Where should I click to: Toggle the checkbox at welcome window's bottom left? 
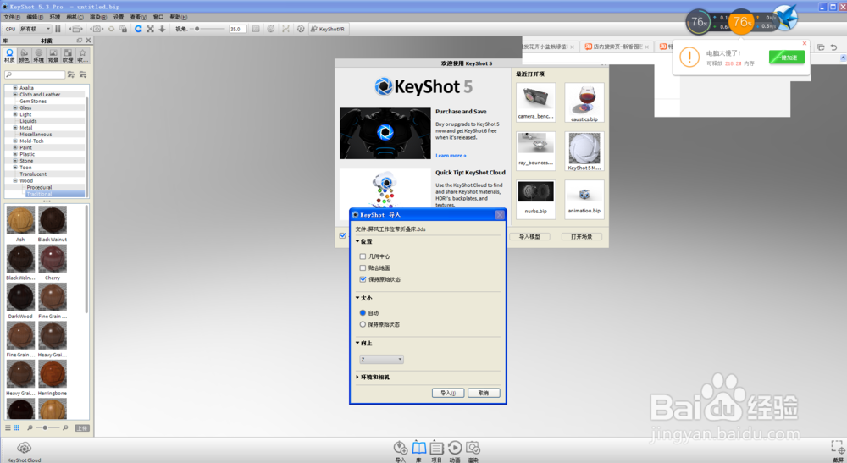tap(342, 235)
